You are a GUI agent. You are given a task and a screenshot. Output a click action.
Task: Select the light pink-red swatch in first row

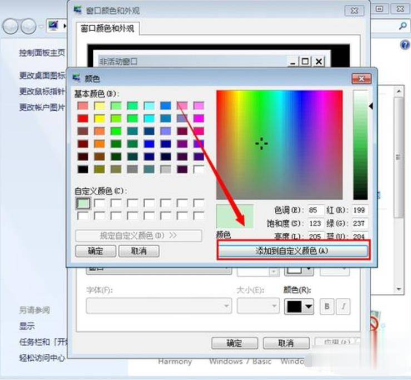click(x=83, y=106)
